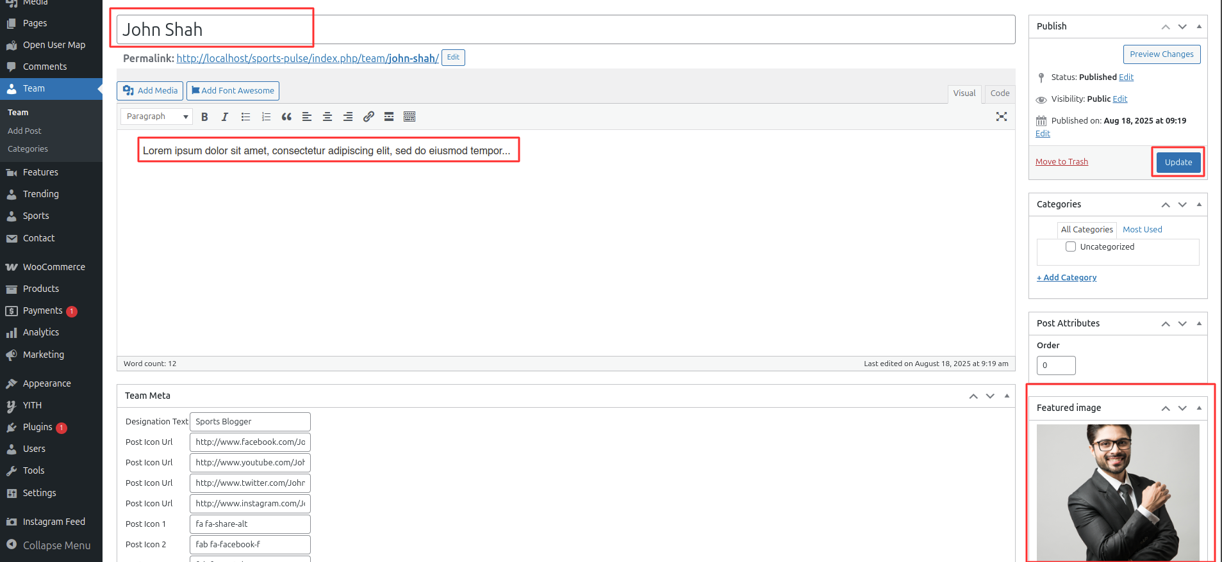This screenshot has width=1222, height=562.
Task: Center-align the paragraph text
Action: pos(327,116)
